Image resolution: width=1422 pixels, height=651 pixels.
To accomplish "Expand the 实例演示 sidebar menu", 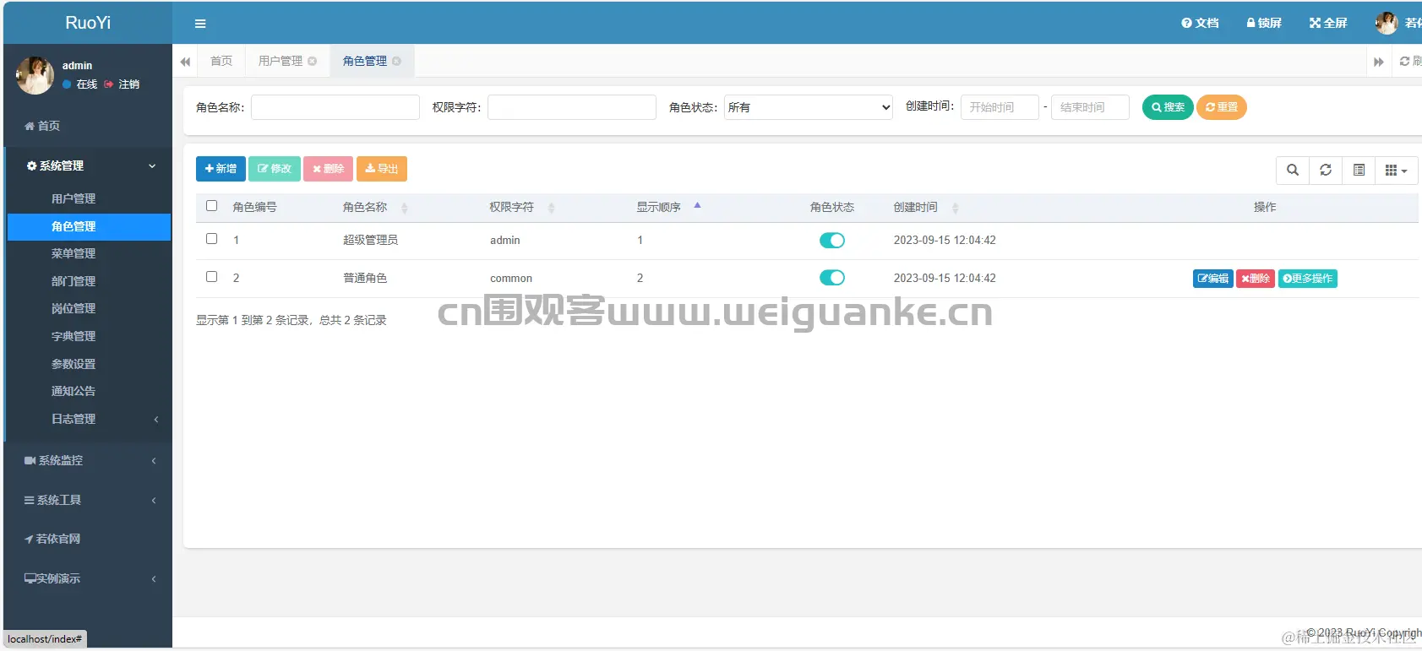I will click(89, 578).
